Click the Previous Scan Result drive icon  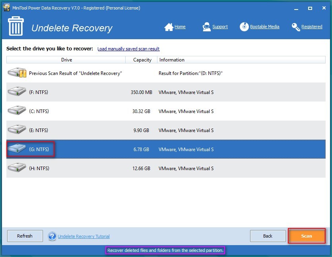pyautogui.click(x=17, y=73)
